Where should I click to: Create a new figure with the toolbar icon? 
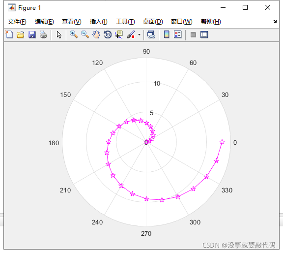[9, 34]
